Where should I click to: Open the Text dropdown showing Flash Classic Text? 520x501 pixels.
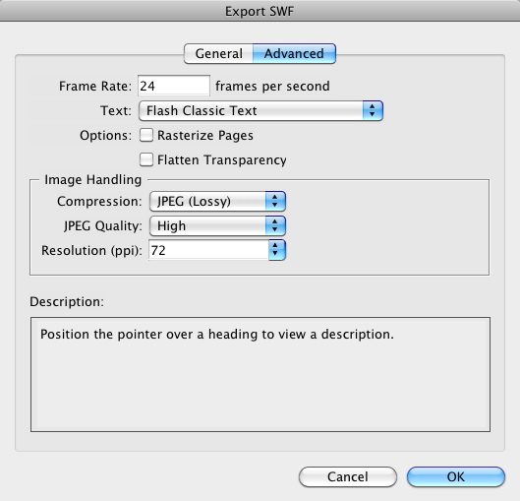pos(260,111)
